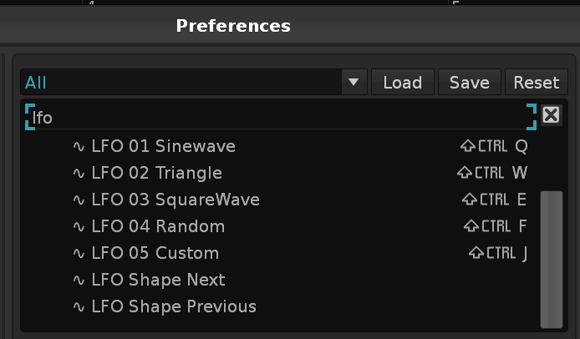Reset the key bindings
580x339 pixels.
coord(536,82)
